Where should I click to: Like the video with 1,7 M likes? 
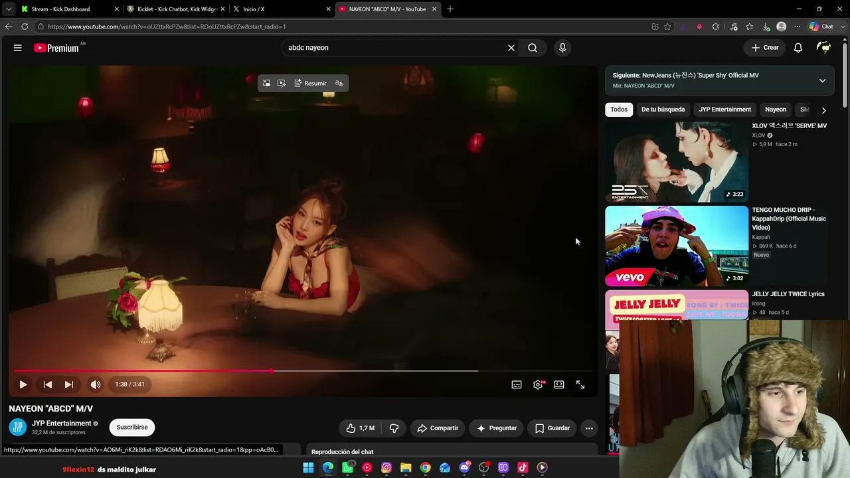360,428
